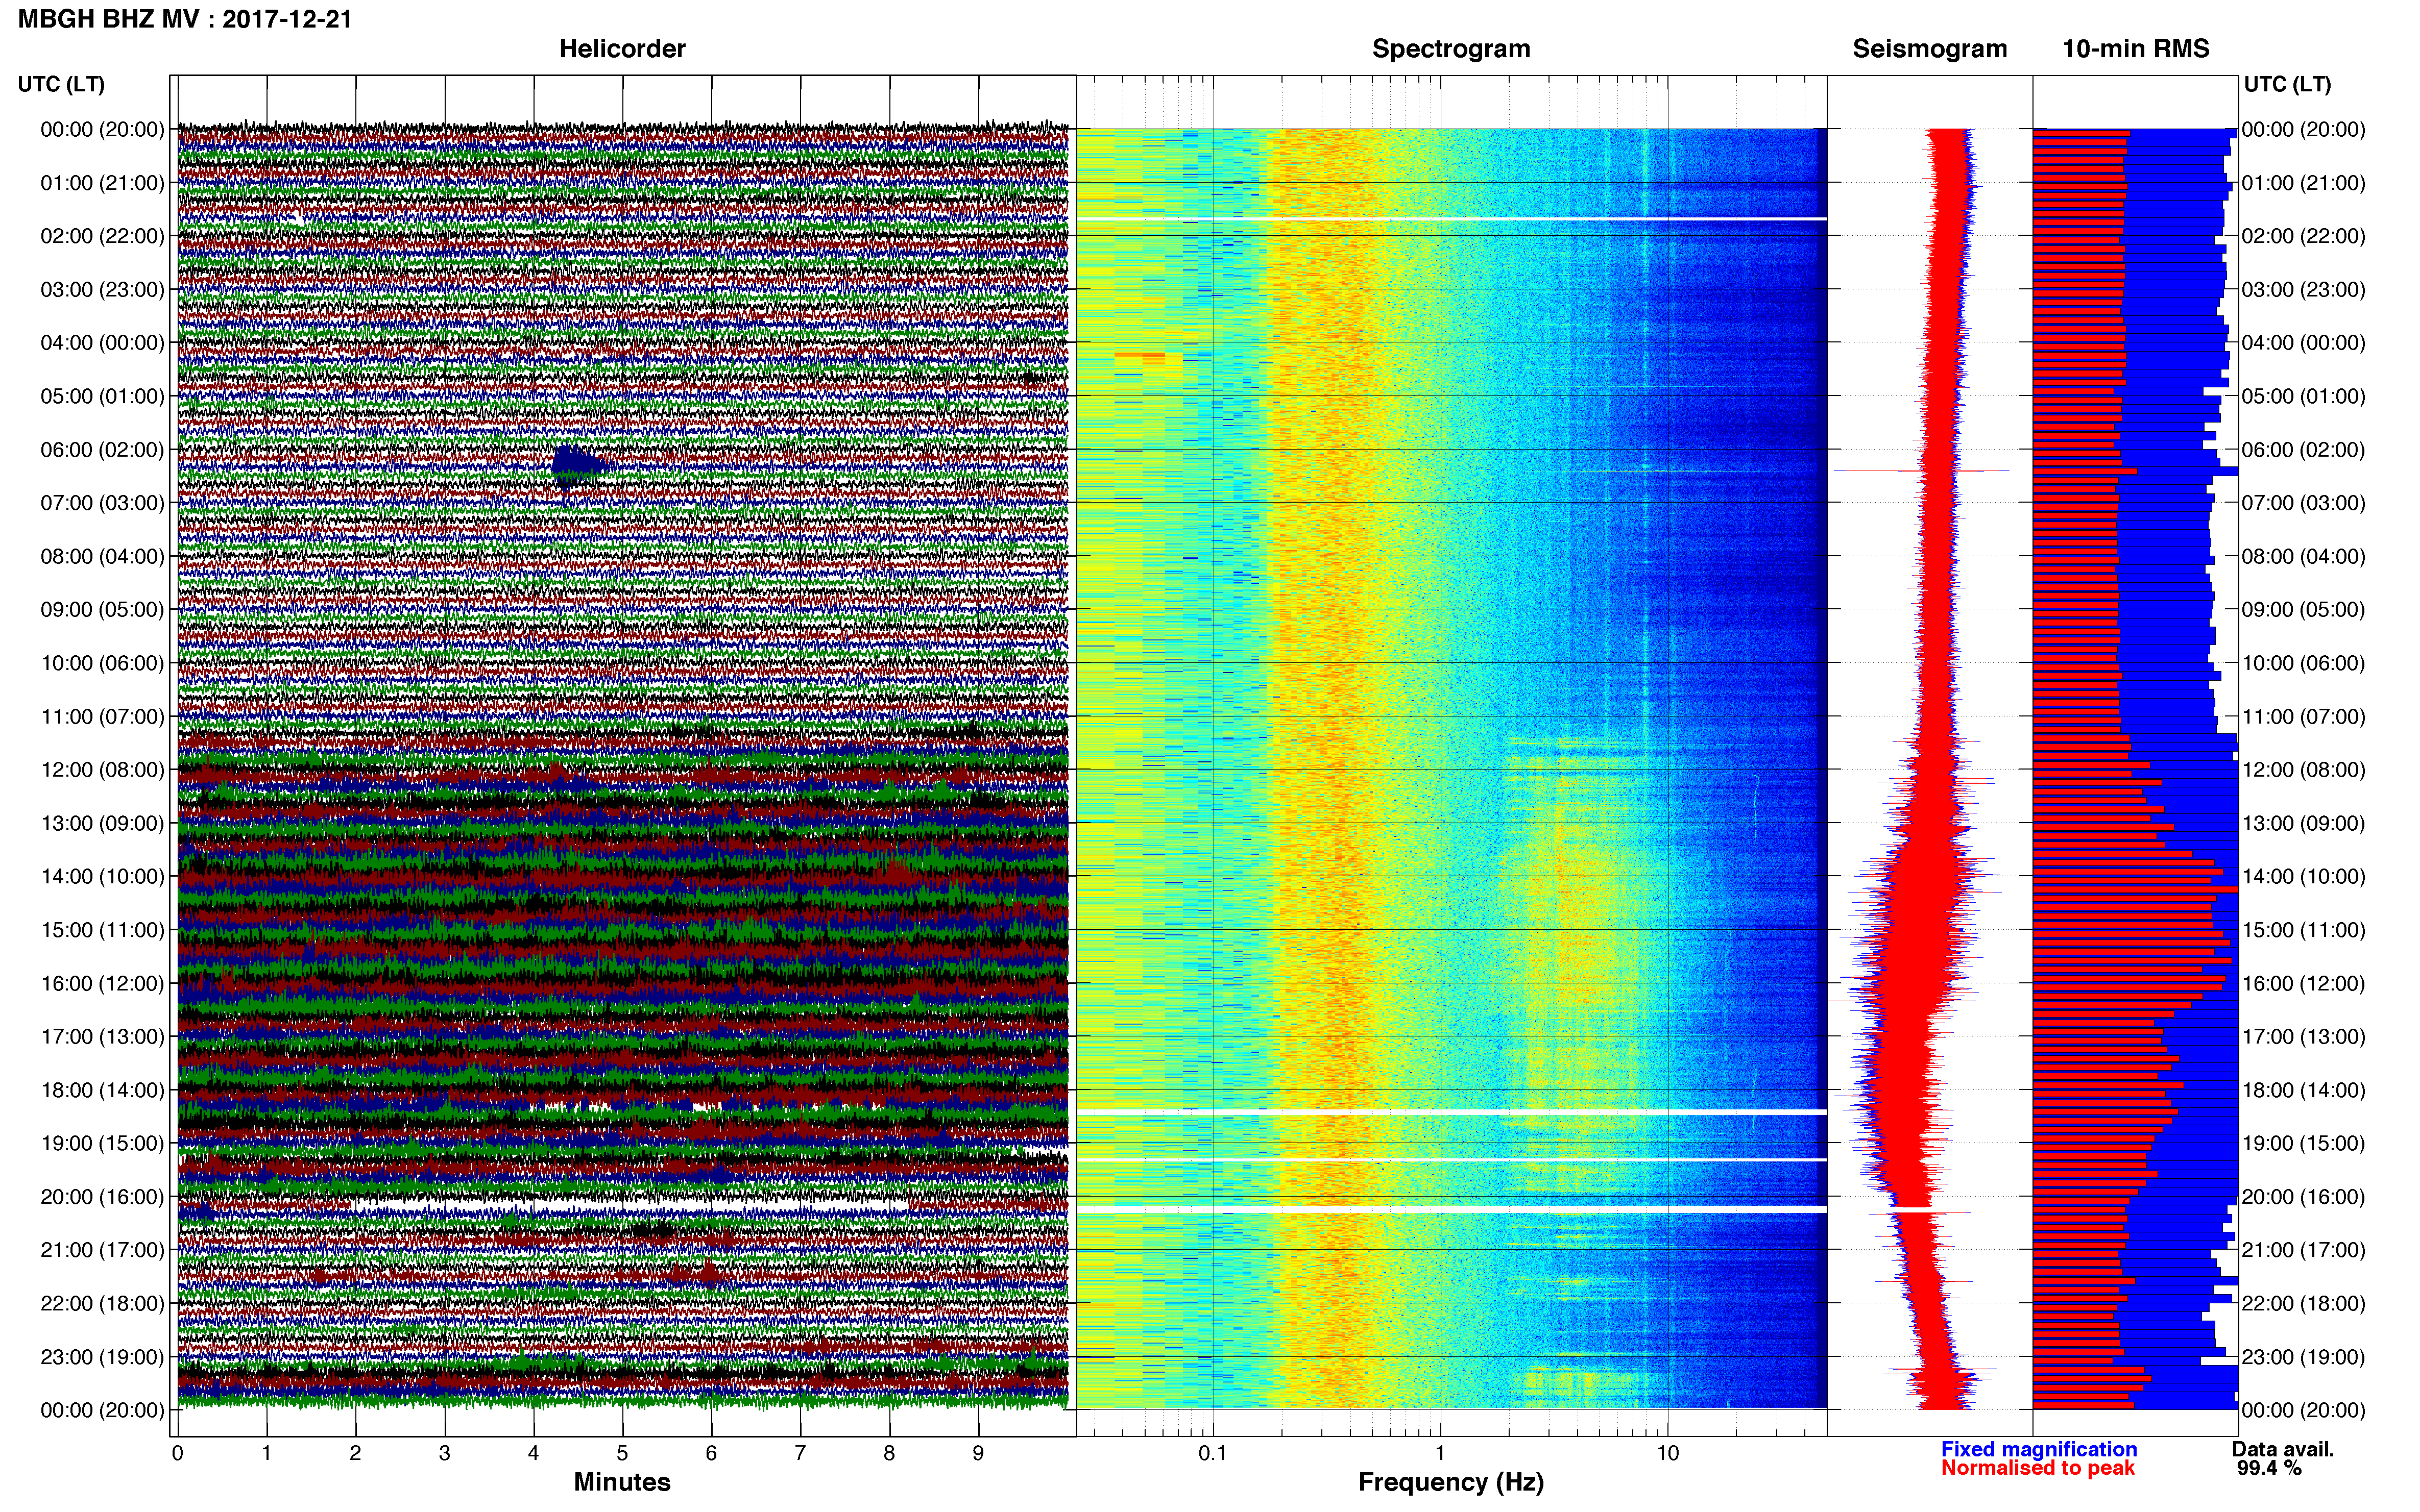Click the orange low-frequency patch in the spectrogram
This screenshot has width=2420, height=1512.
pyautogui.click(x=1141, y=355)
